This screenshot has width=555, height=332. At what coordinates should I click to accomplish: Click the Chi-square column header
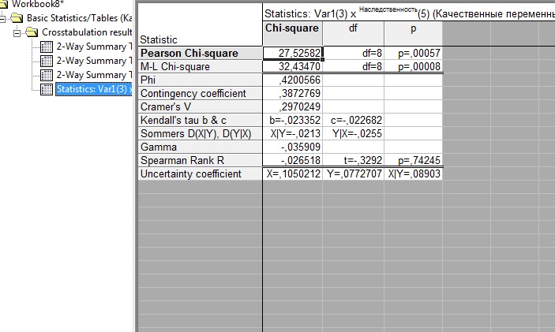pos(292,34)
